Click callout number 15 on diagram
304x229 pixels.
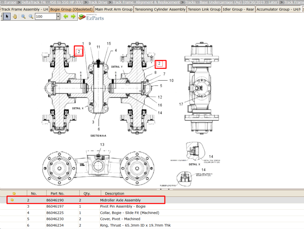109,44
